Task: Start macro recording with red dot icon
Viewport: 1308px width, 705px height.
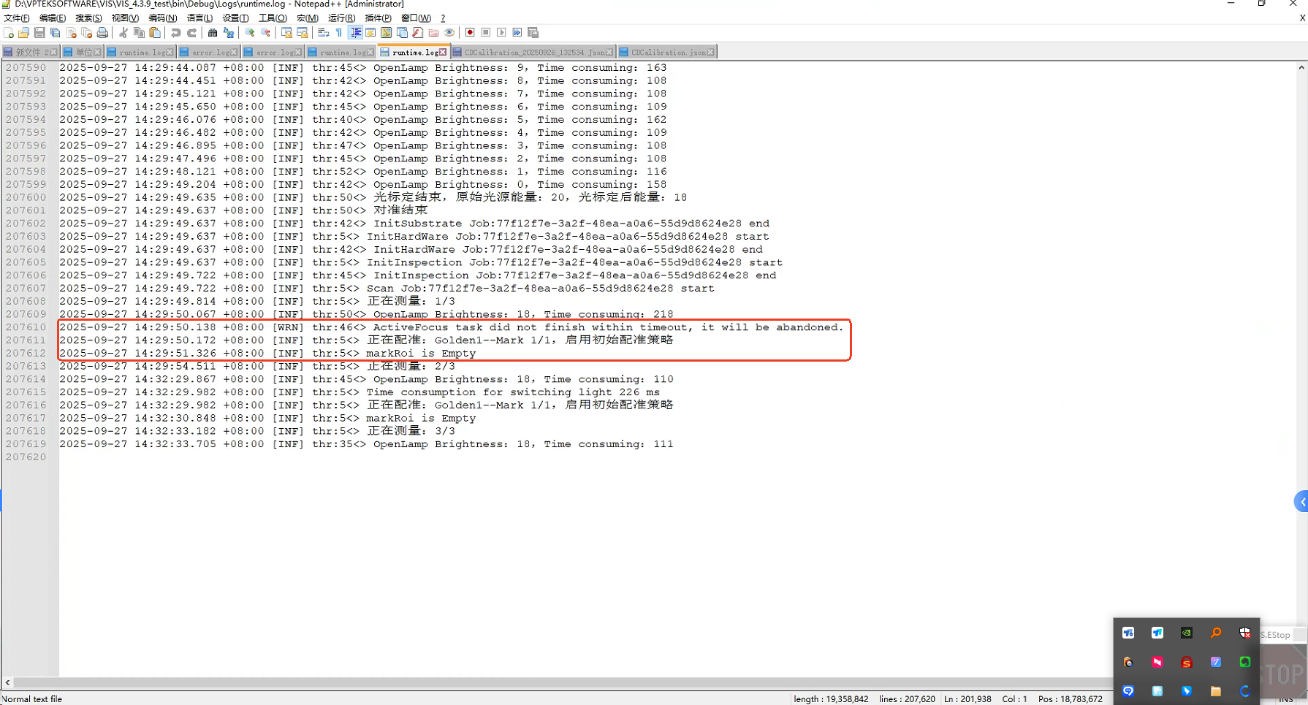Action: (x=470, y=33)
